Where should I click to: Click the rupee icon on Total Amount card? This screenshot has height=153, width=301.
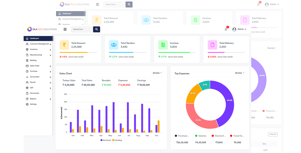click(64, 45)
